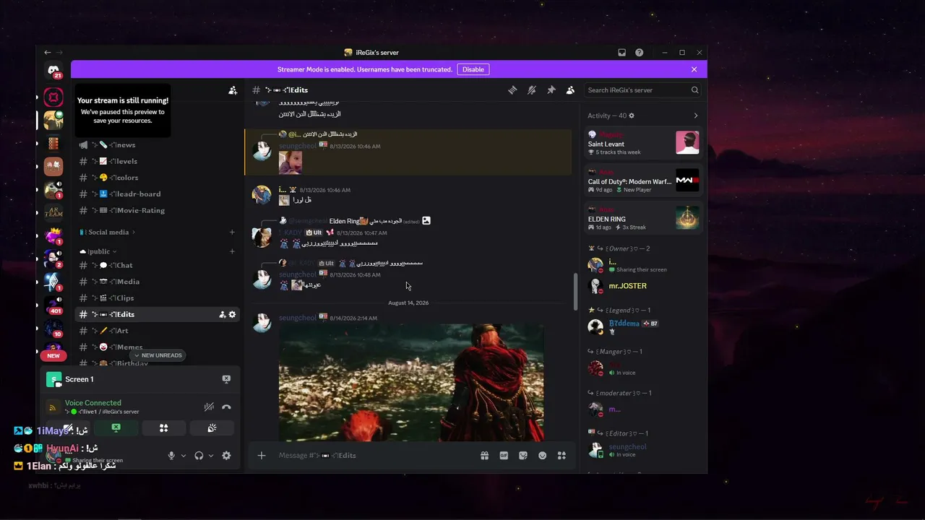Open the levels channel

159,161
